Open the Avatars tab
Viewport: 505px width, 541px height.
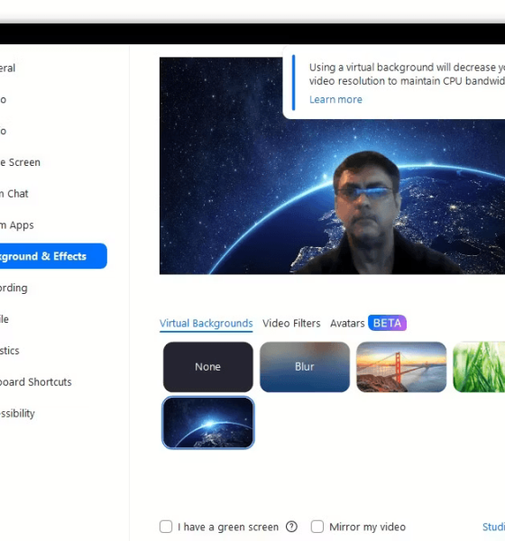pyautogui.click(x=347, y=324)
